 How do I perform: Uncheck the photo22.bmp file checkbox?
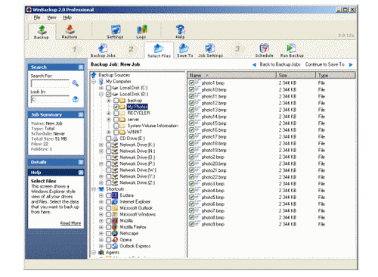click(x=191, y=177)
